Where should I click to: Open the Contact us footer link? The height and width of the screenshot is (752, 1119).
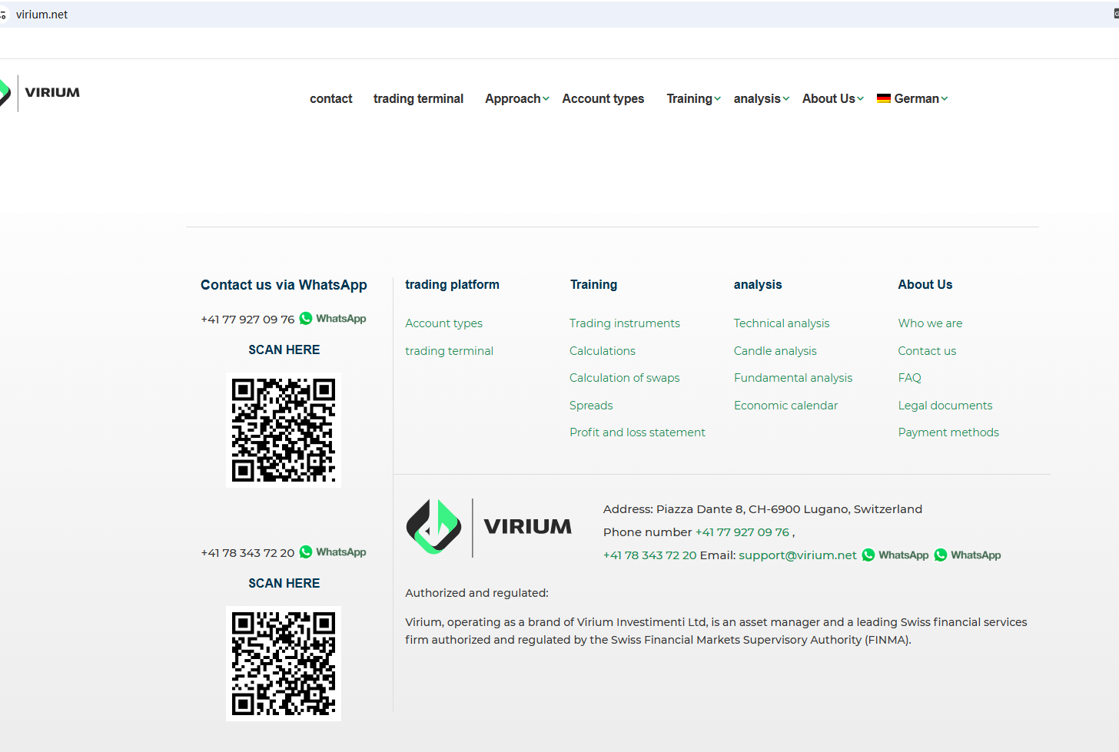point(928,351)
